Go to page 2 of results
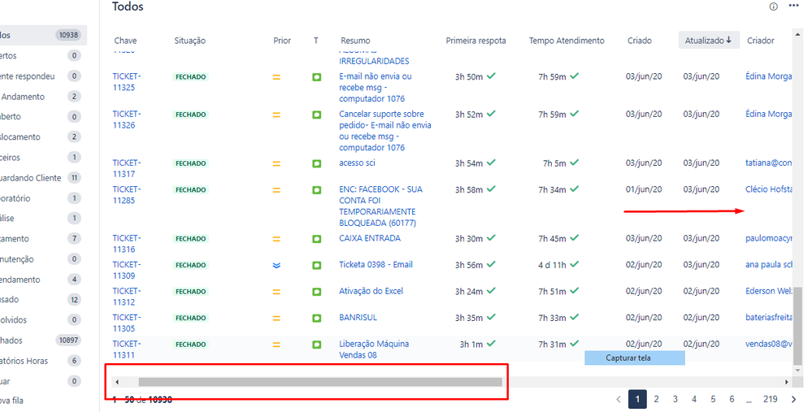Viewport: 812px width, 412px height. 656,399
